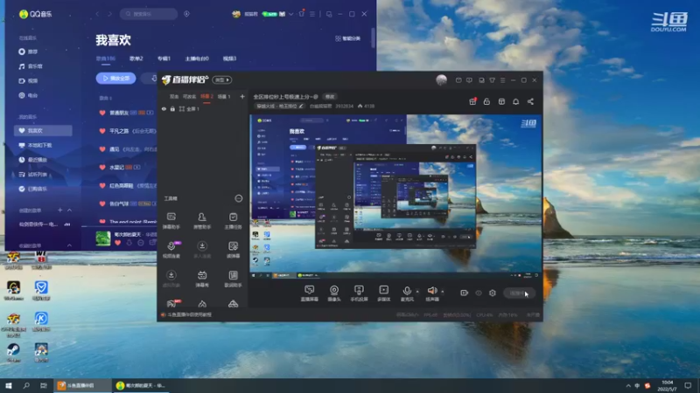Open the 弹幕秀 tool
The image size is (700, 393).
(202, 279)
